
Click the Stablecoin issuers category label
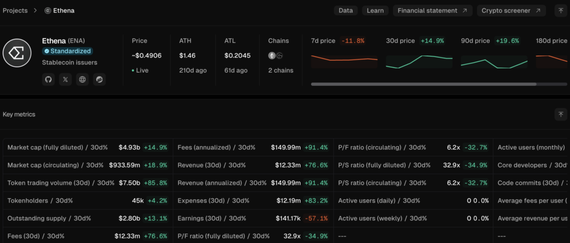pos(70,62)
